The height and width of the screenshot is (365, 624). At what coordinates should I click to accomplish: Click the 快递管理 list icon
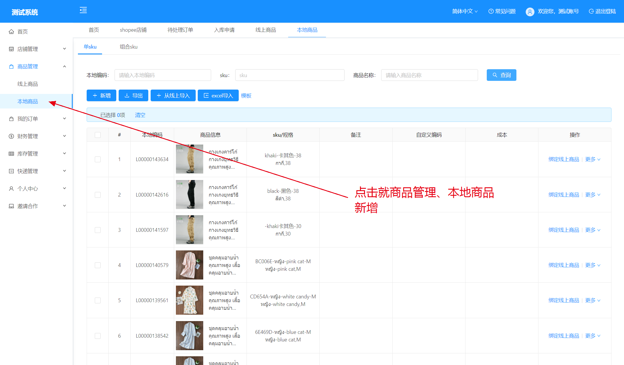tap(11, 171)
